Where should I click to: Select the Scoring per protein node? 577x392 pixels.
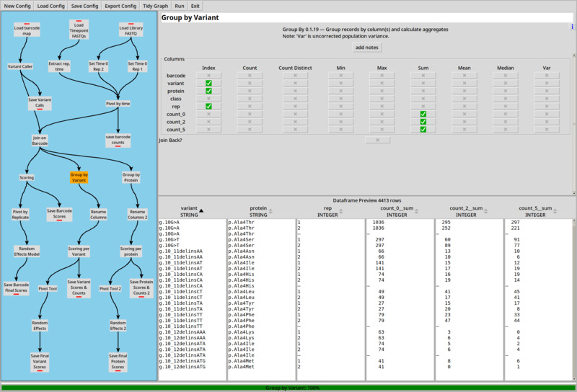pyautogui.click(x=131, y=251)
